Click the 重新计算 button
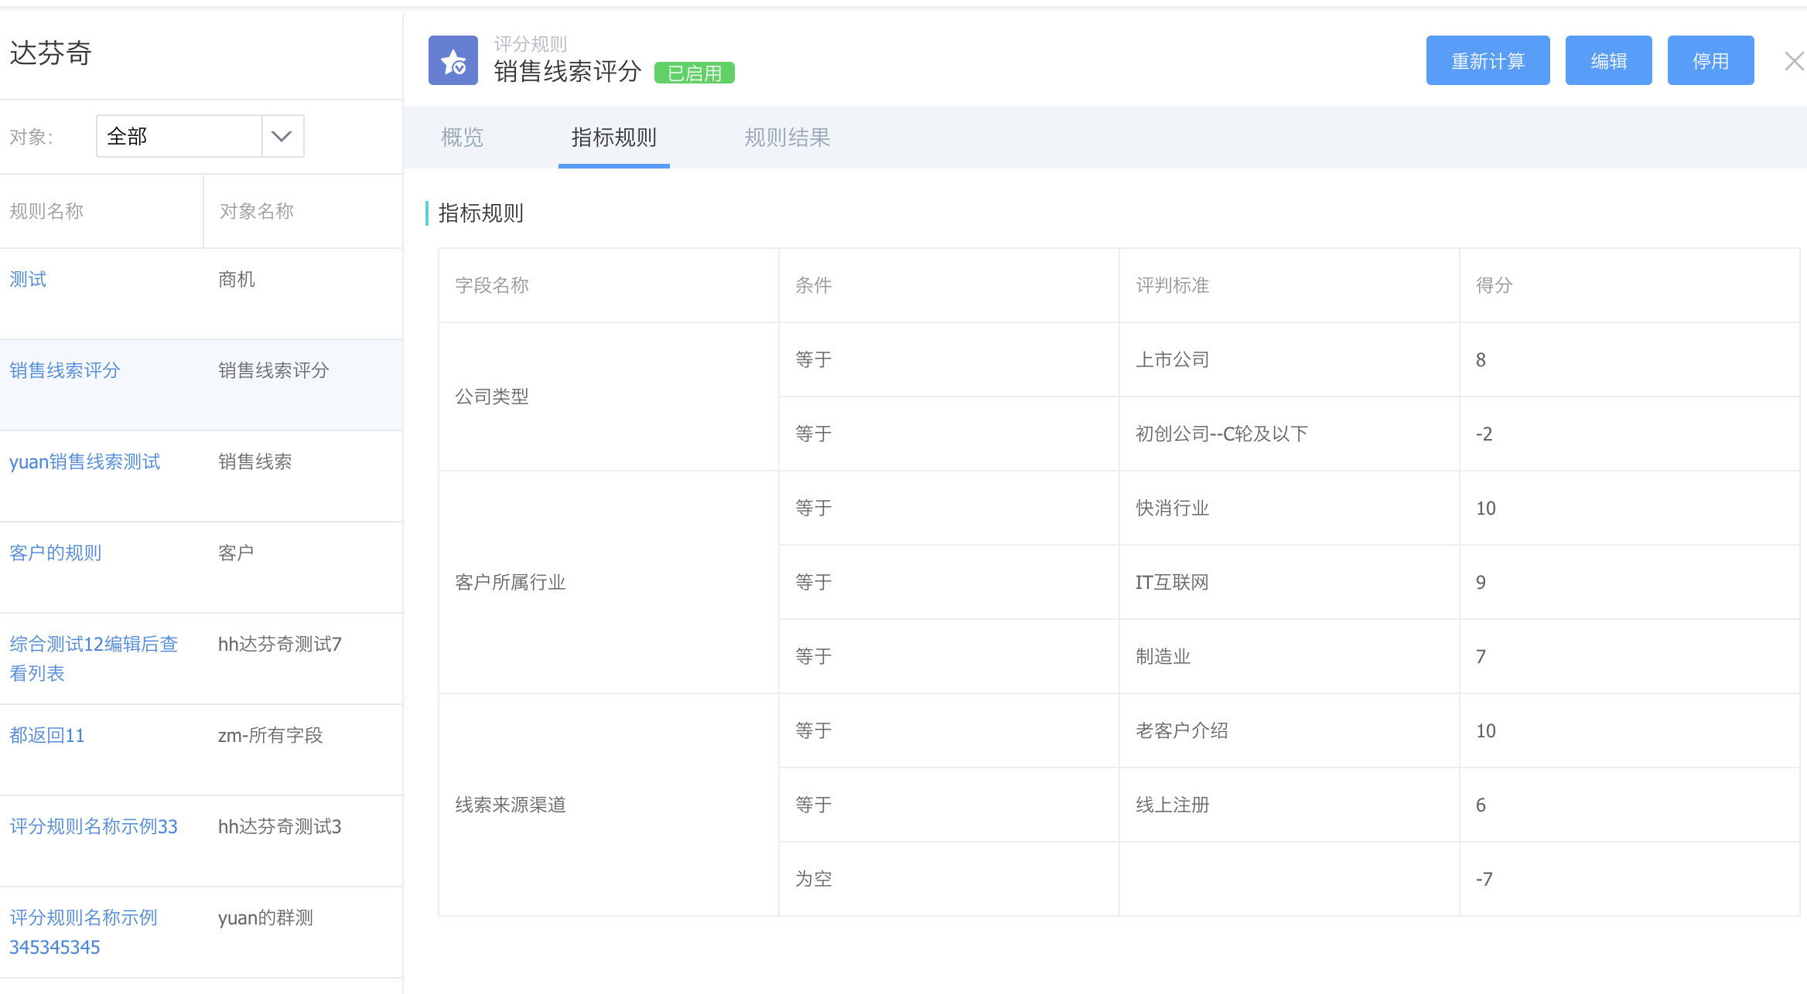This screenshot has height=994, width=1807. point(1488,60)
